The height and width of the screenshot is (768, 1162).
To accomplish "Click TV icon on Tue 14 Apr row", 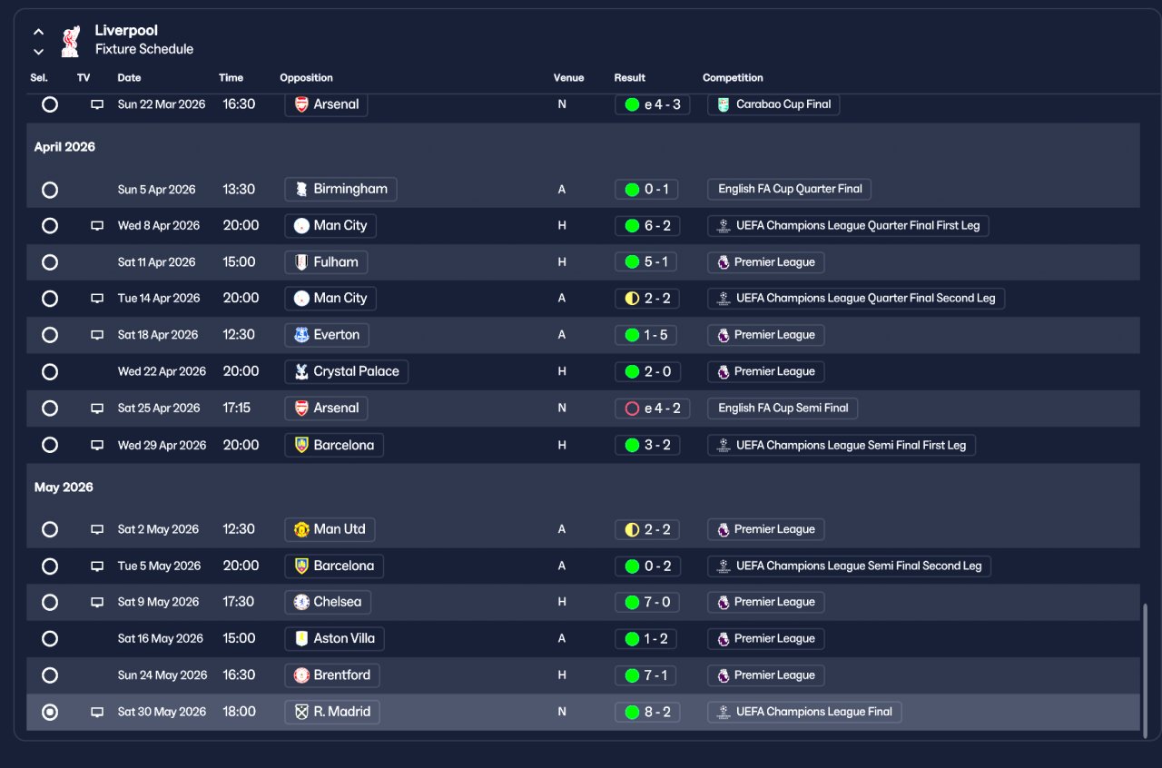I will [97, 299].
